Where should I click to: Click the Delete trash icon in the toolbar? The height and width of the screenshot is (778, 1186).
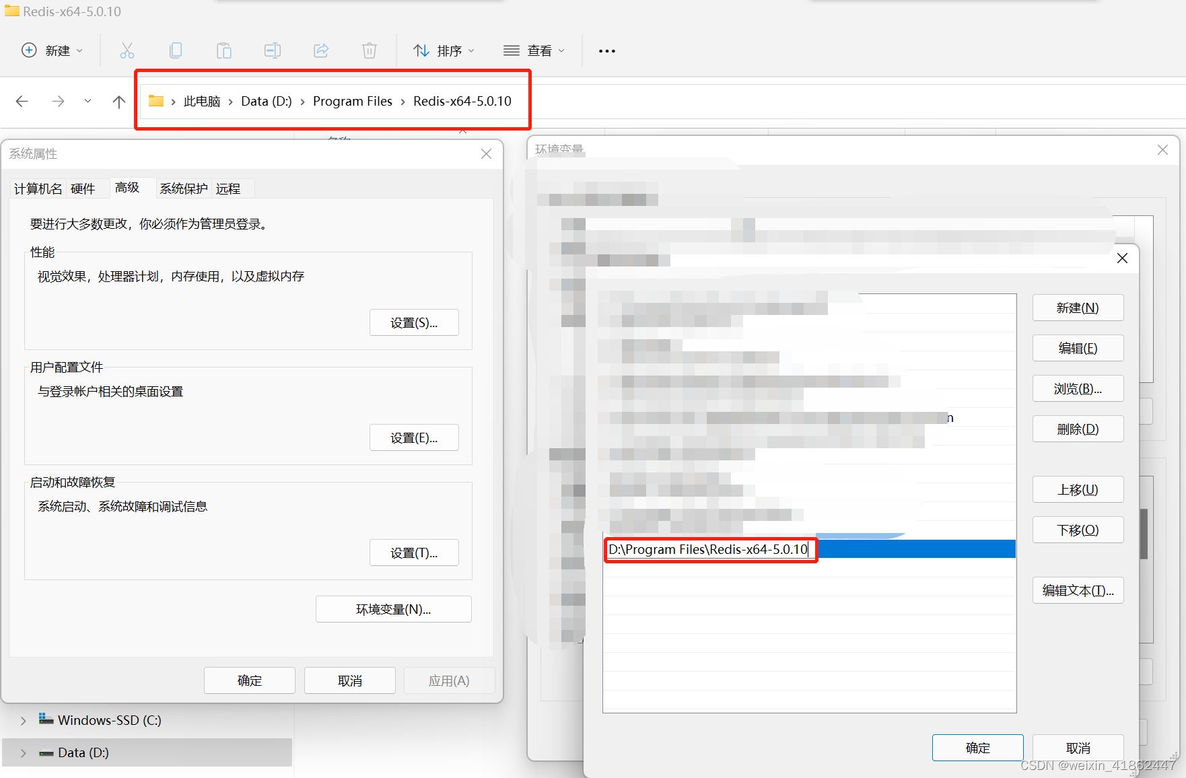tap(369, 50)
